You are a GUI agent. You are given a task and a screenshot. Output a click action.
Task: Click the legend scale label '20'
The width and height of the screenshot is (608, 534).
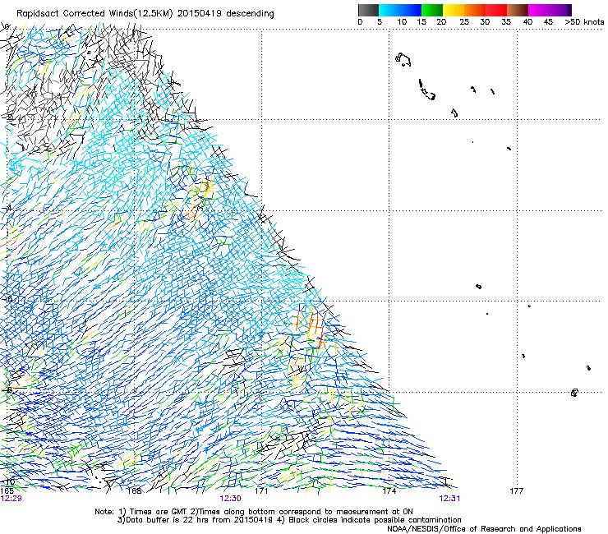(x=441, y=22)
